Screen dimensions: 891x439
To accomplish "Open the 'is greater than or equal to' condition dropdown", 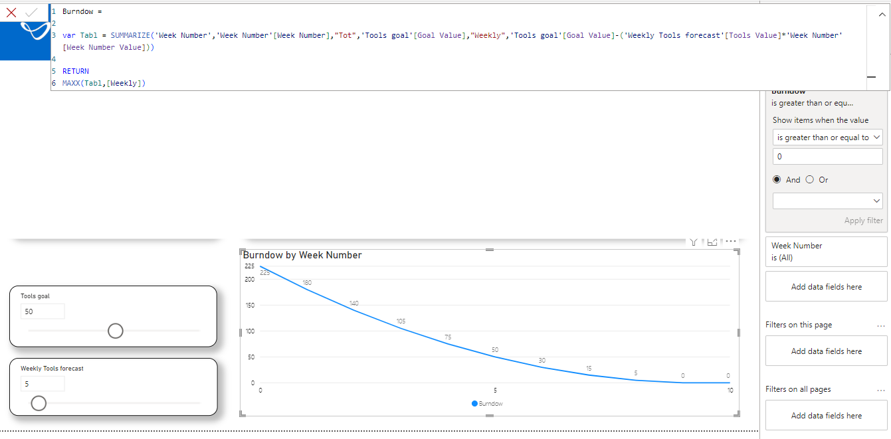I will 827,137.
